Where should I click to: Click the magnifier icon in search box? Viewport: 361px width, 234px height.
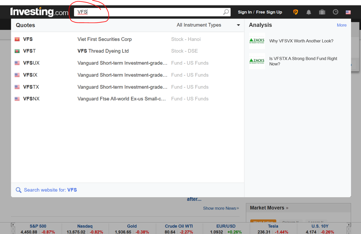point(226,12)
